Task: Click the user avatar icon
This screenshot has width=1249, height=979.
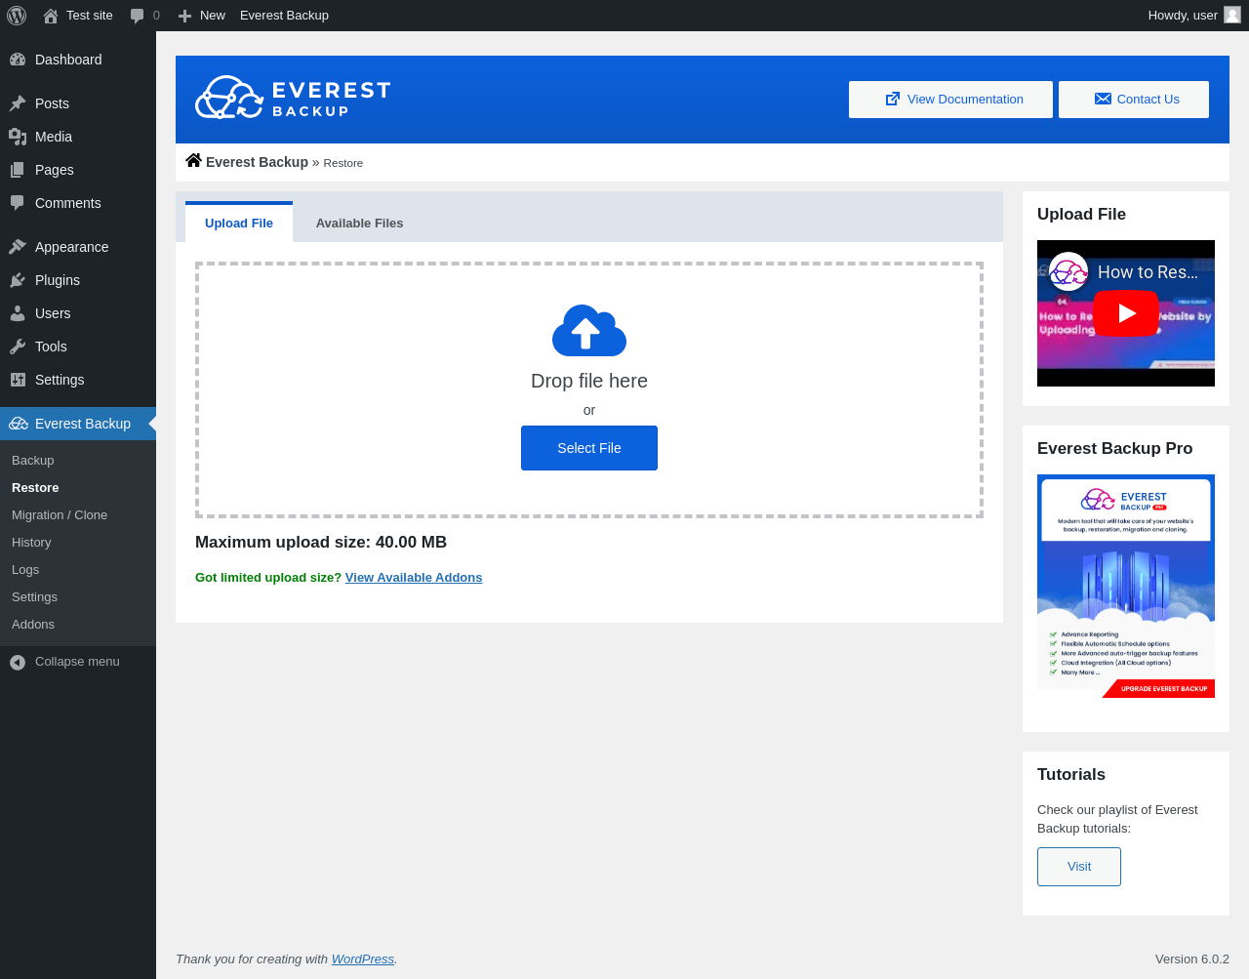Action: [x=1232, y=15]
